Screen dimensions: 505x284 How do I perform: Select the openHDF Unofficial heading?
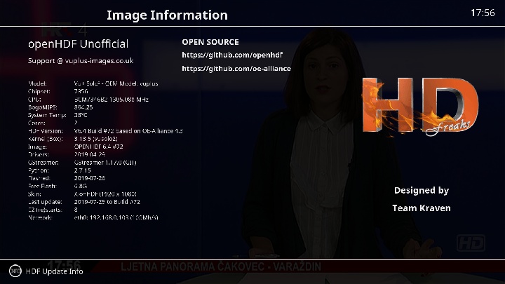79,44
